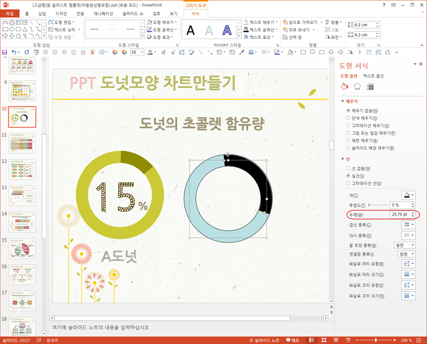Click 도형 윤곽선 pen icon in ribbon
Screen dimensions: 427x344
click(149, 29)
